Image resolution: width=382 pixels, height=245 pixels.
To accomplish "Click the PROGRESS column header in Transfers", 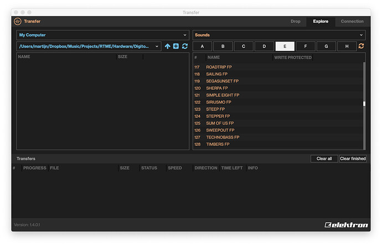I will [34, 168].
